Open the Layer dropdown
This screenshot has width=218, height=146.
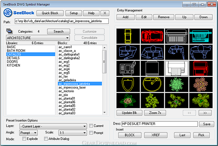[53, 126]
